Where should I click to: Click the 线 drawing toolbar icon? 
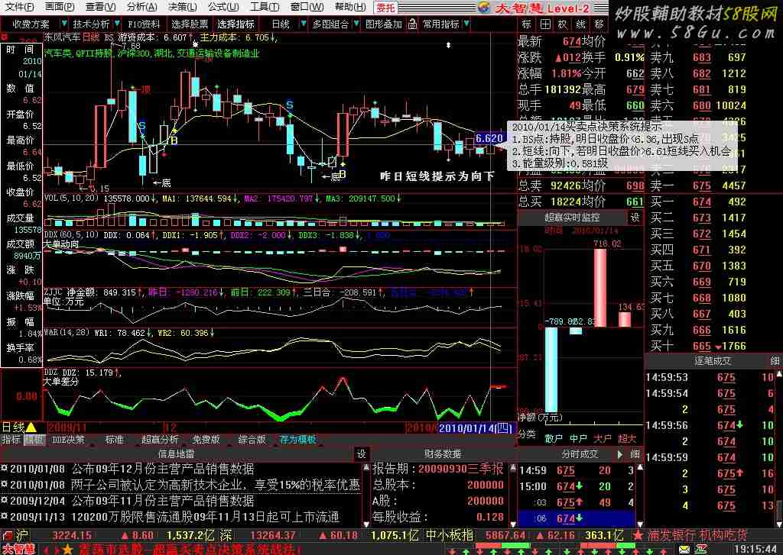point(581,24)
